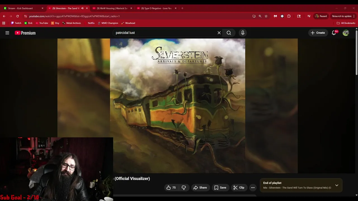This screenshot has width=358, height=201.
Task: Open the Create button menu
Action: pos(318,33)
